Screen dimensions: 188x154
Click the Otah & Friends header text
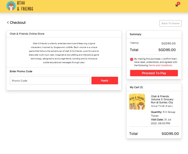(x=25, y=6)
